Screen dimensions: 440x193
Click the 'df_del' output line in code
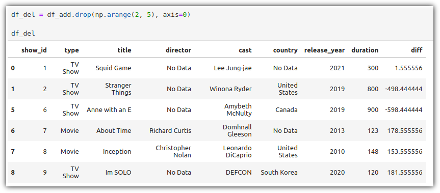(x=23, y=34)
